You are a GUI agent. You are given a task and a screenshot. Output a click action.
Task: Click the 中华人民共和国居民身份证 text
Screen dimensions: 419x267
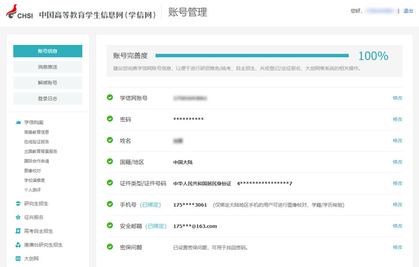click(x=202, y=183)
